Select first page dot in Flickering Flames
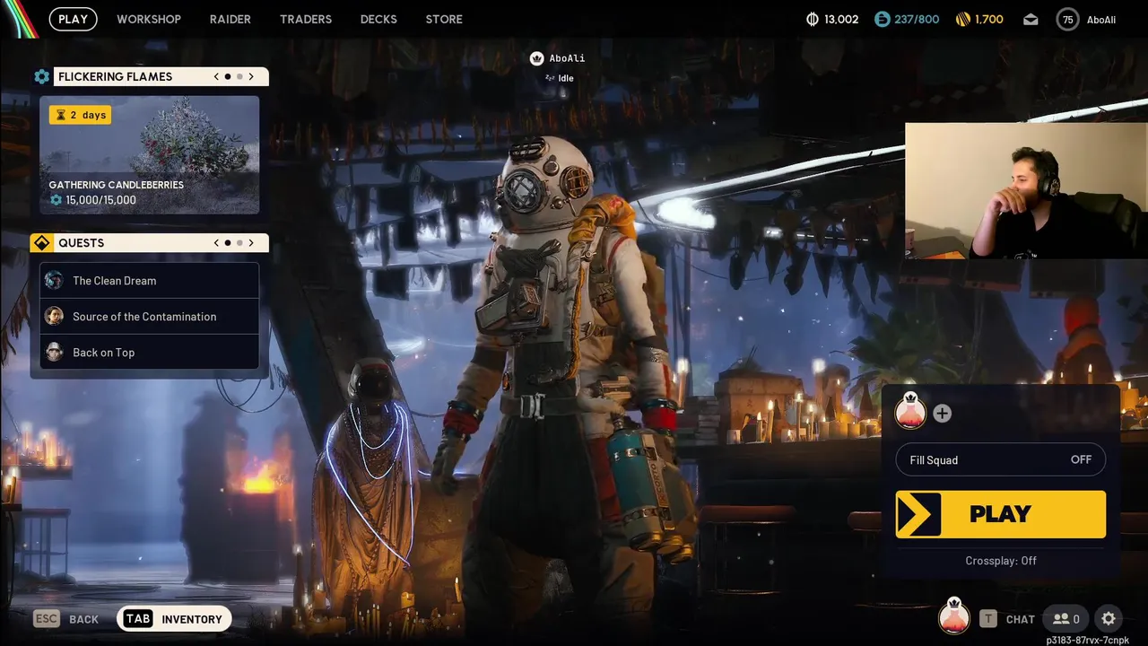The image size is (1148, 646). point(228,76)
